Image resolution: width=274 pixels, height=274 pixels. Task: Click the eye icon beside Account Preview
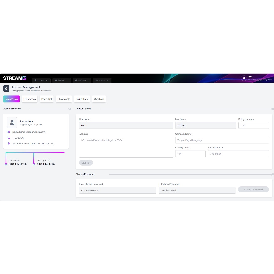point(70,109)
